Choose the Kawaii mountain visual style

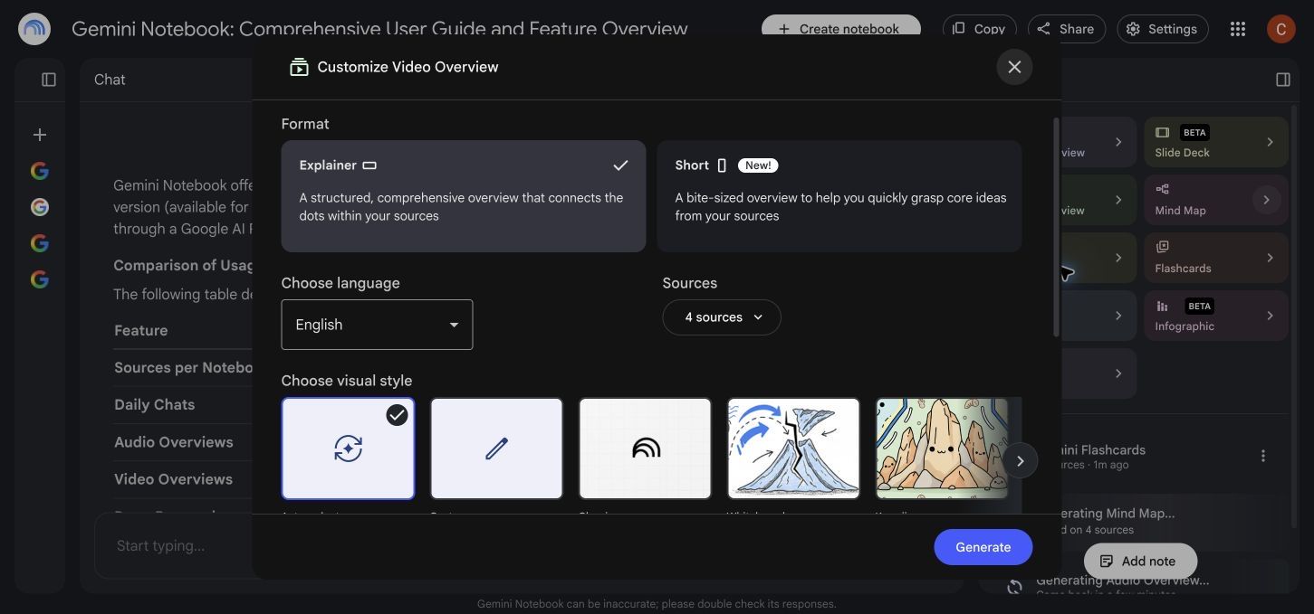[x=942, y=449]
